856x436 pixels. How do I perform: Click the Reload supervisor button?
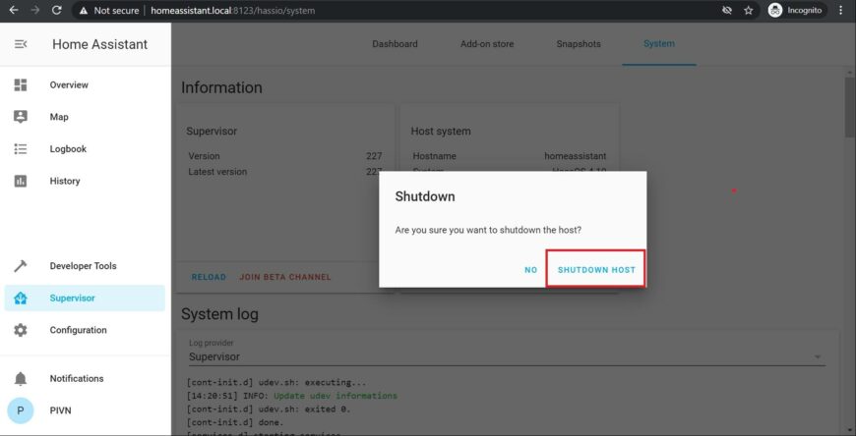click(x=209, y=277)
